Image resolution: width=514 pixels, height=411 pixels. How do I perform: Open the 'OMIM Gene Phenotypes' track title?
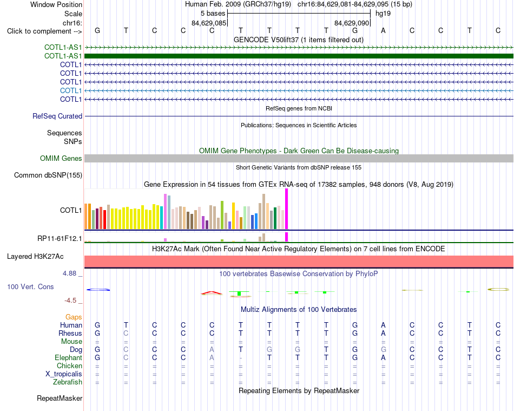pos(299,151)
